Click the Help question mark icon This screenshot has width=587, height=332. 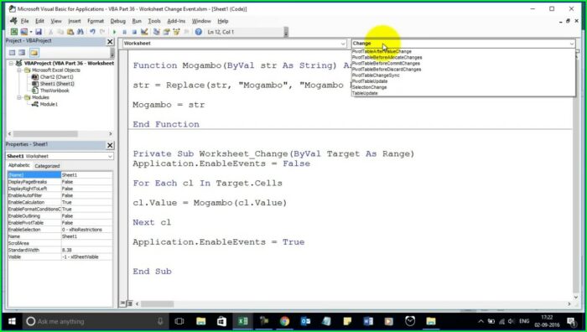199,32
